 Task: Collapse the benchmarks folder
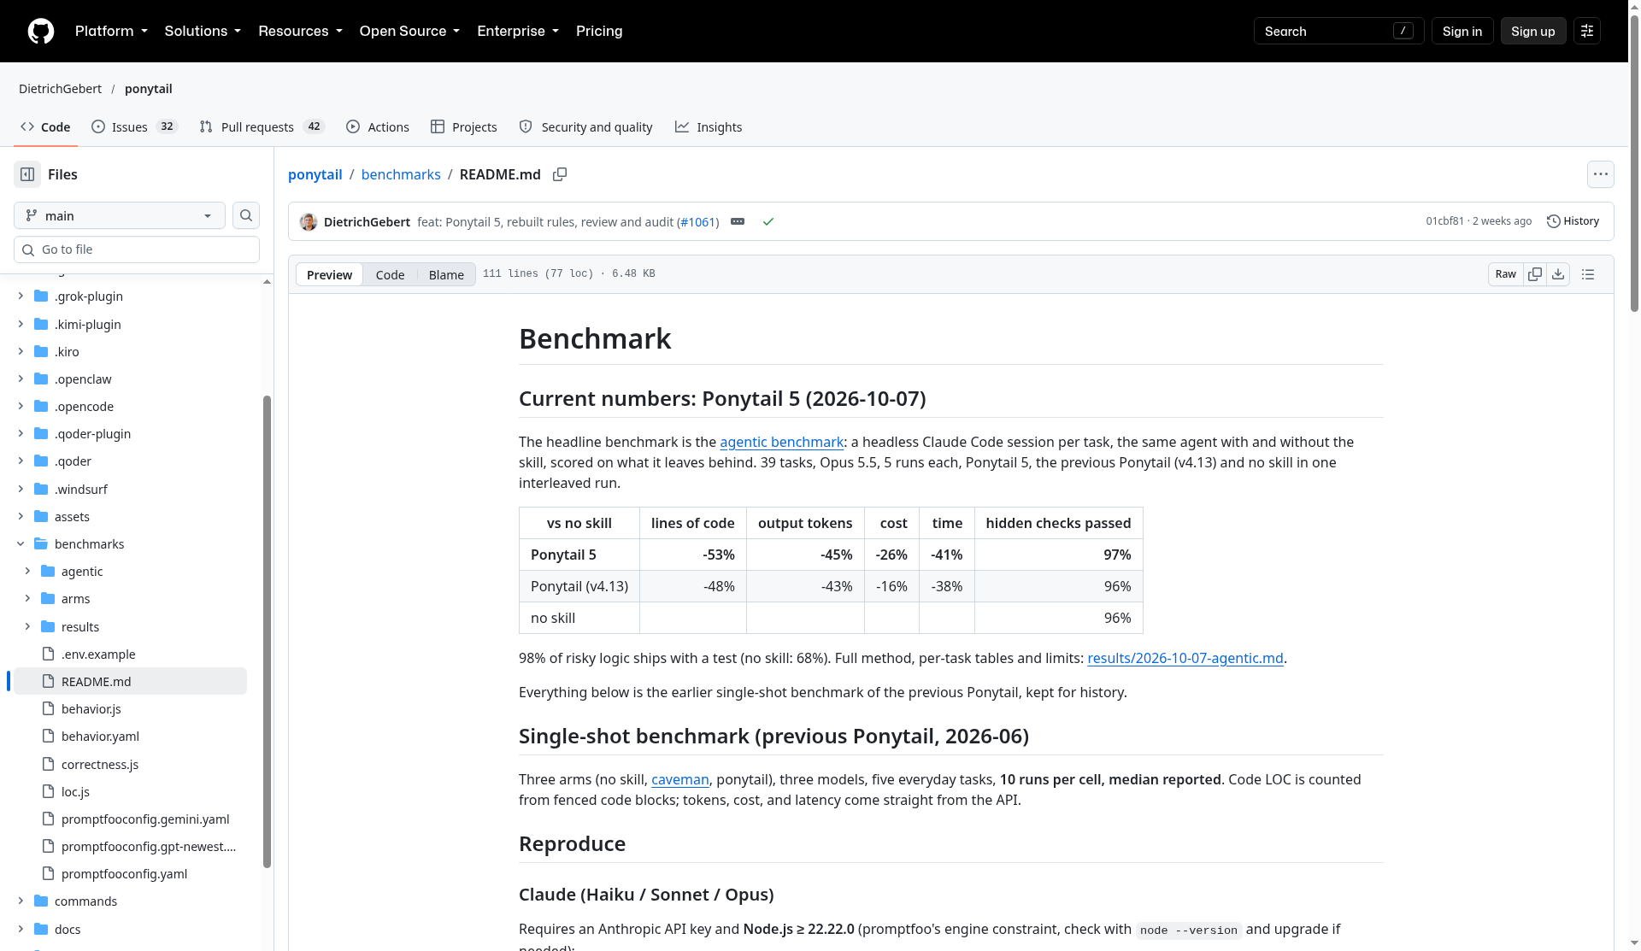21,544
